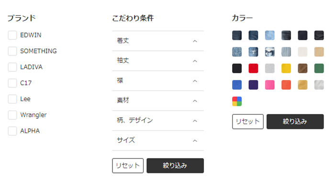
Task: Select the red color swatch
Action: coord(253,68)
